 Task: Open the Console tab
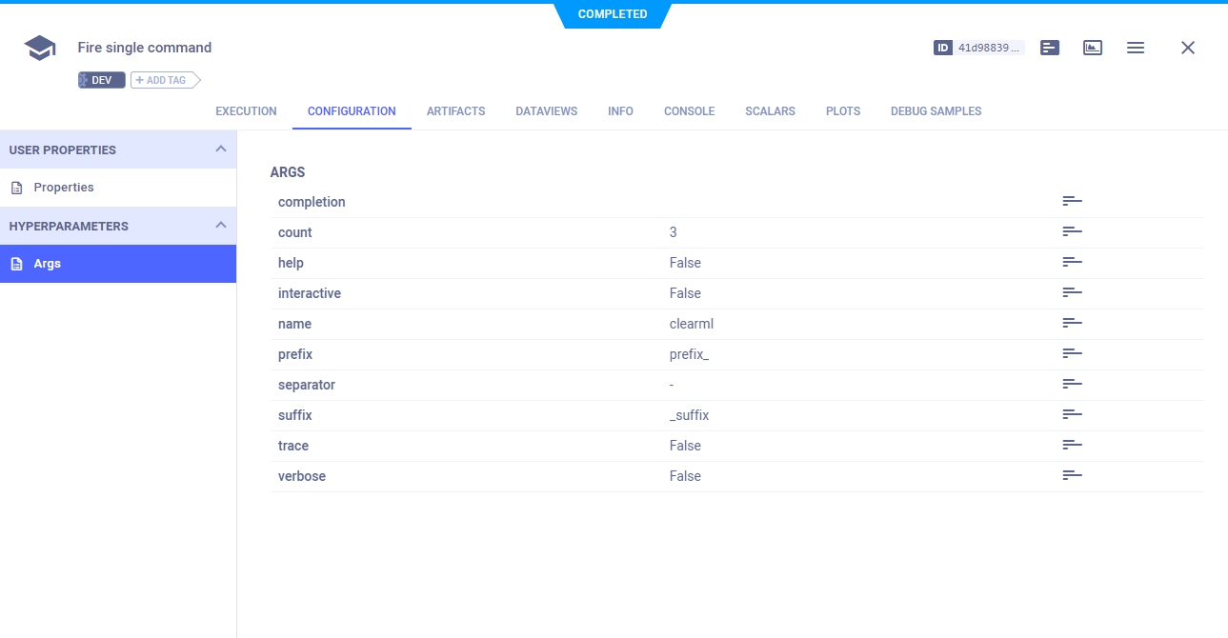click(x=689, y=111)
